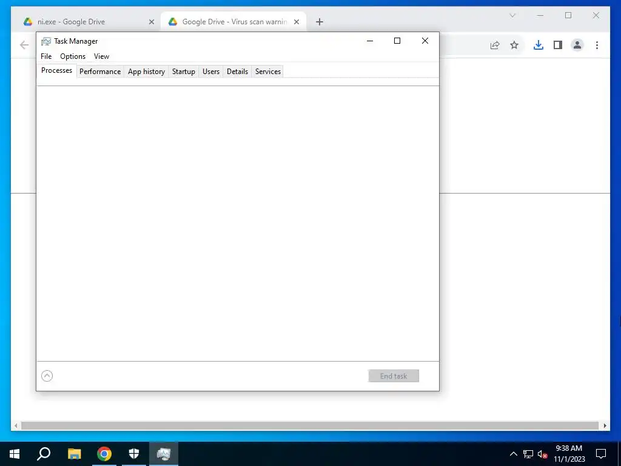Bookmark this page with the star icon
This screenshot has height=466, width=621.
[x=514, y=45]
